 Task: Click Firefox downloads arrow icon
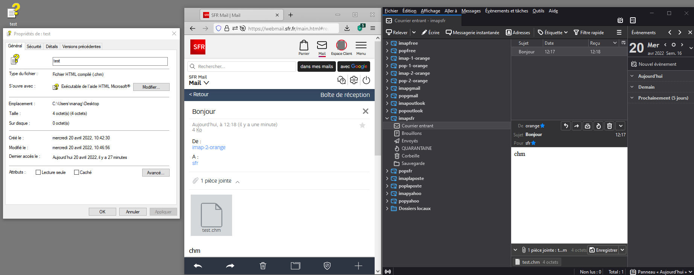[x=347, y=28]
